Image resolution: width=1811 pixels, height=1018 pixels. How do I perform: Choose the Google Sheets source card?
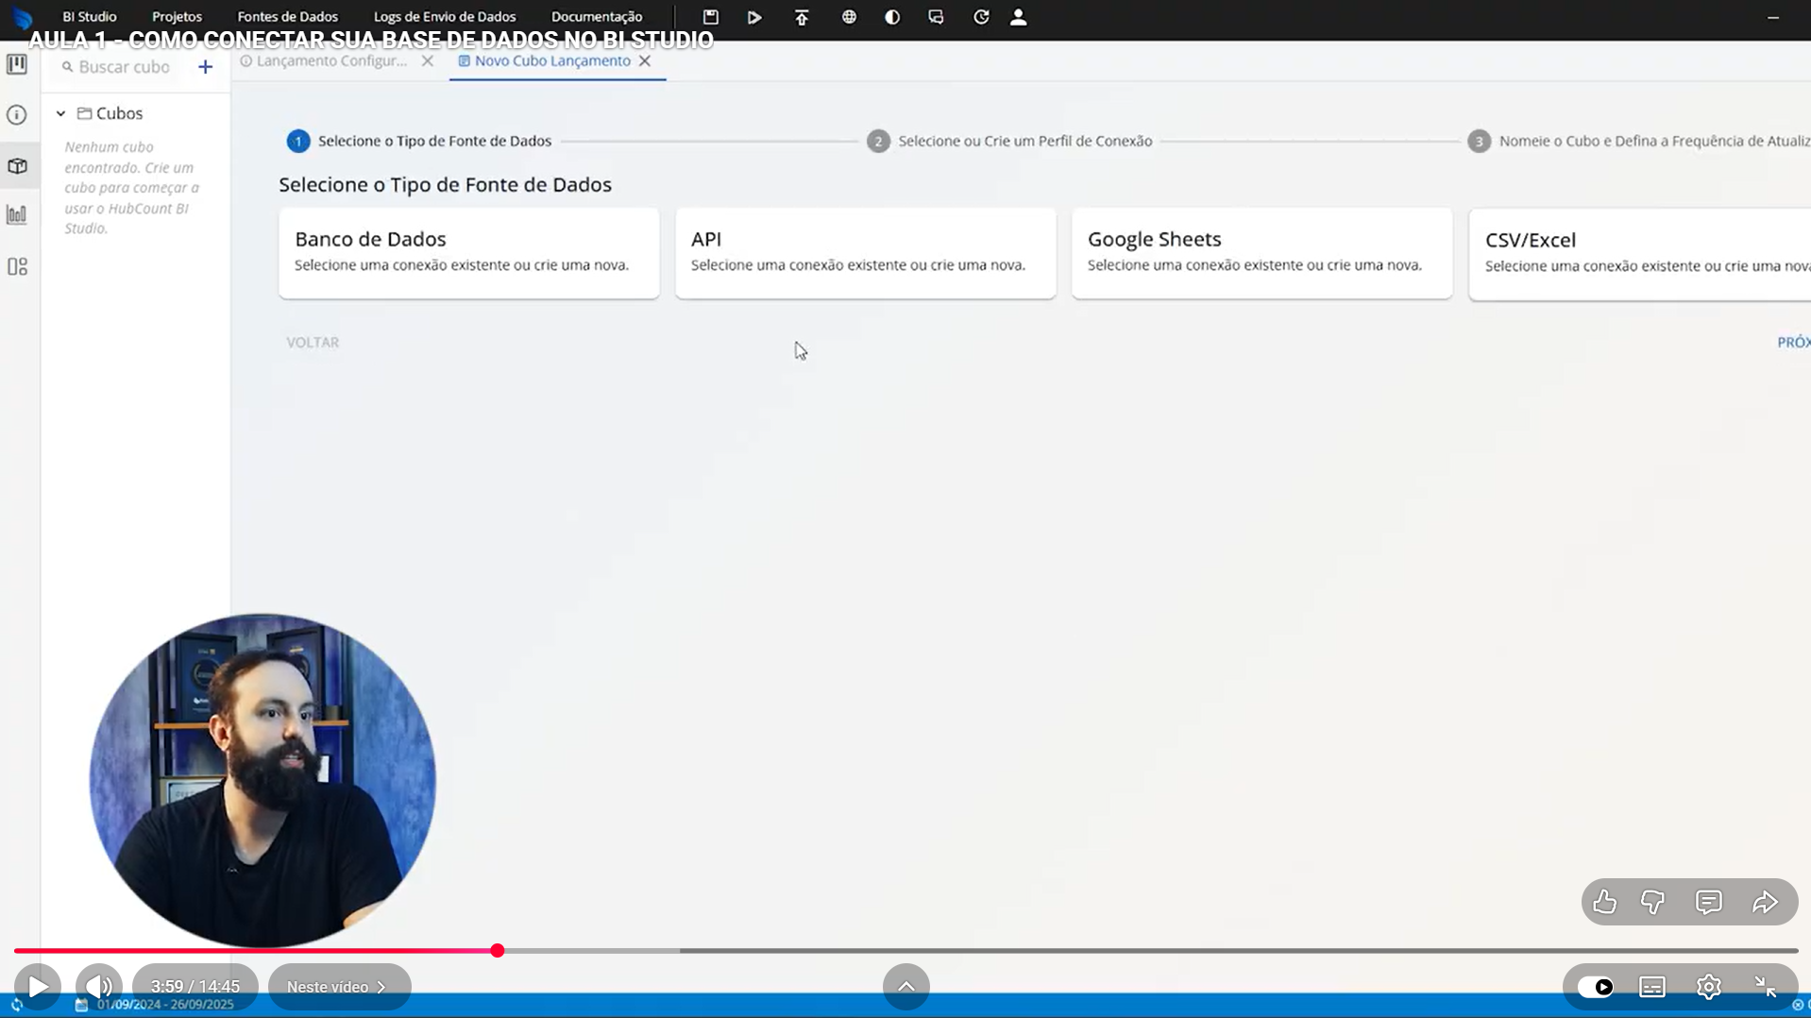tap(1262, 253)
